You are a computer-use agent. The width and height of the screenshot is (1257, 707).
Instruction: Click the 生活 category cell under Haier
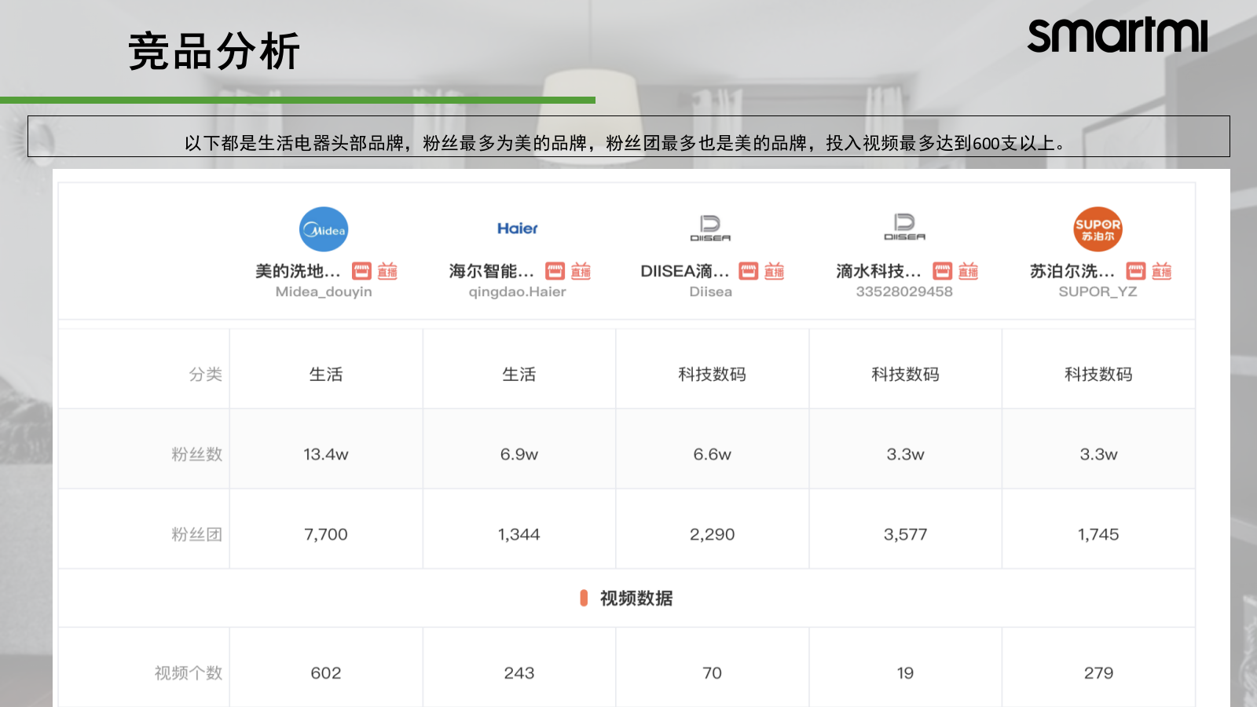(x=519, y=375)
